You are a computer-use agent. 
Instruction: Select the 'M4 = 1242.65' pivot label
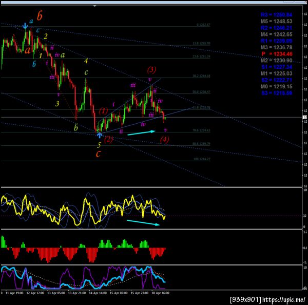click(x=276, y=34)
